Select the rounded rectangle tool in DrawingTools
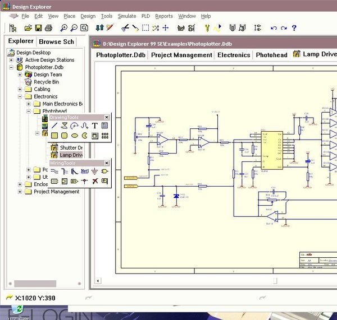Screen dimensions: 337x320 (x=64, y=136)
